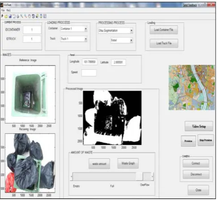Image resolution: width=217 pixels, height=200 pixels.
Task: Click the Video Setup button
Action: (199, 126)
